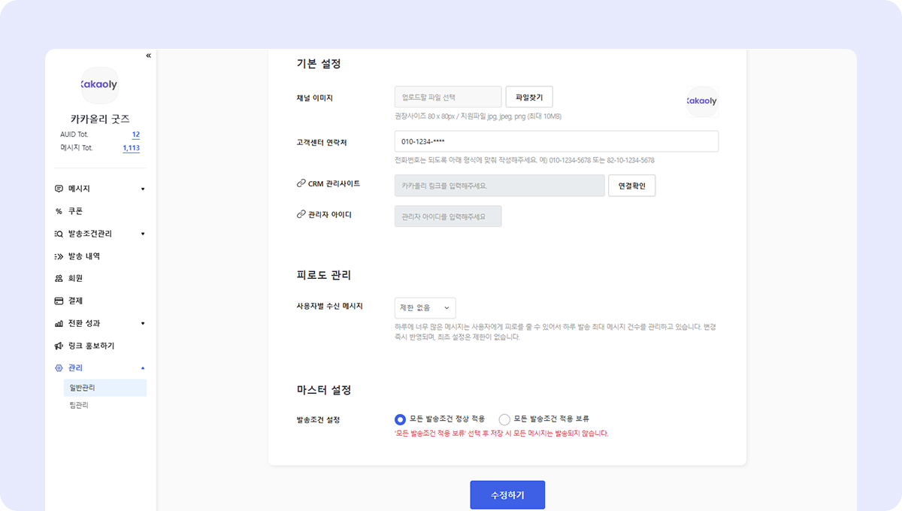Select 모든 발송조건 정상 적용 radio button

click(400, 419)
